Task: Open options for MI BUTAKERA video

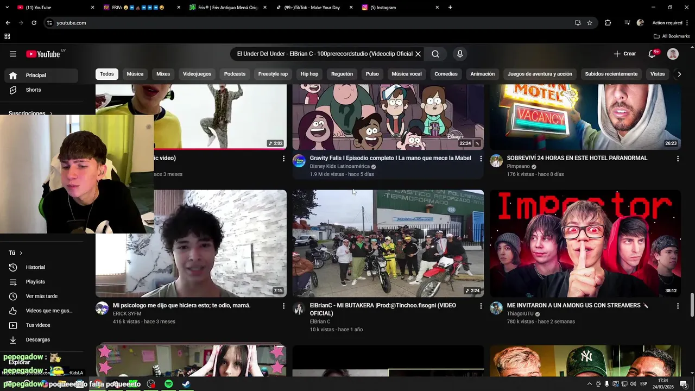Action: pos(481,306)
